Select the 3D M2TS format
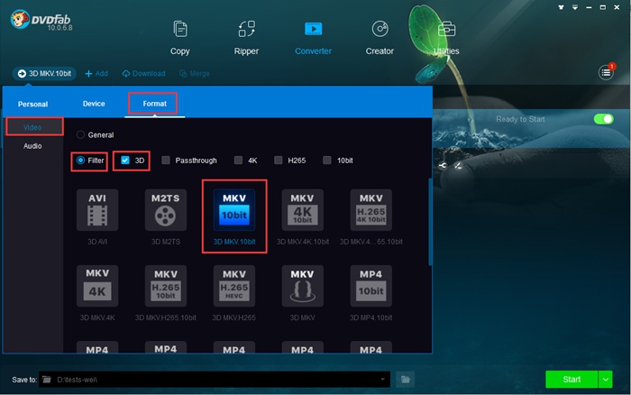 (x=165, y=216)
